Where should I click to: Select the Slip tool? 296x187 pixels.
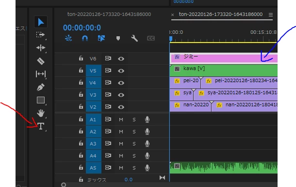[41, 74]
